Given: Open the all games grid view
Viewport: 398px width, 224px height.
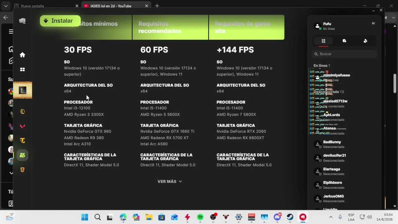Looking at the screenshot, I should tap(22, 70).
